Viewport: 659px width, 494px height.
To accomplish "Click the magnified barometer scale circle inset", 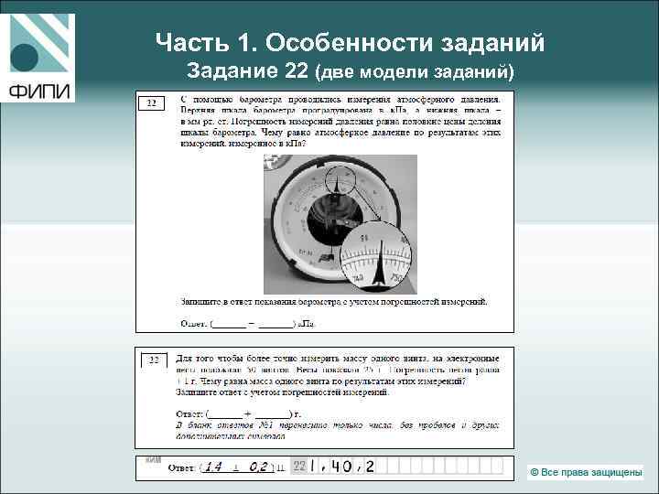I will tap(375, 257).
